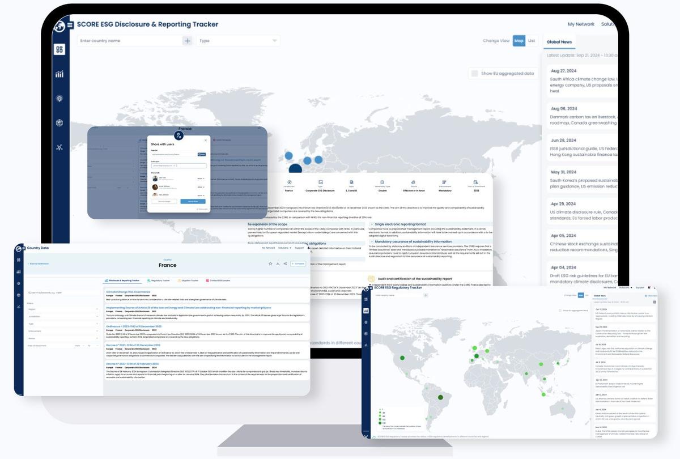This screenshot has width=680, height=459.
Task: Expand the Region filter in Country Data
Action: point(63,309)
